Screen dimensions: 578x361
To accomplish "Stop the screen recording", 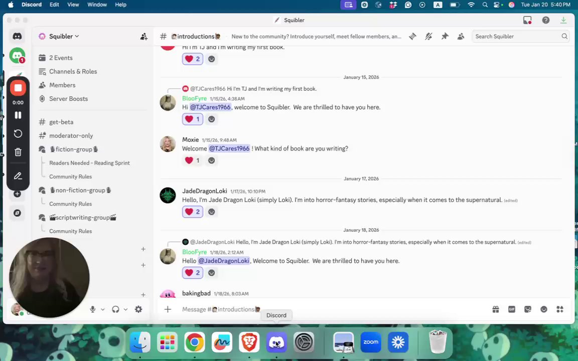I will 18,88.
